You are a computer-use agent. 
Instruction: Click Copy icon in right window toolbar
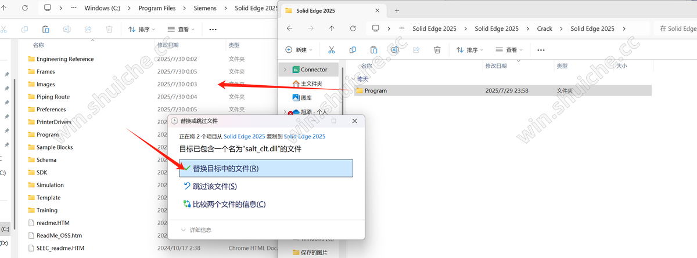(353, 50)
